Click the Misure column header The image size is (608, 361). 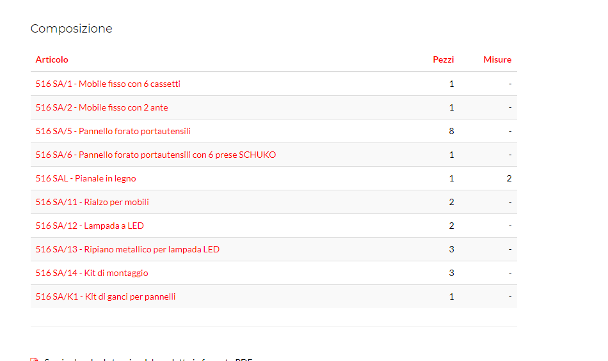(497, 59)
